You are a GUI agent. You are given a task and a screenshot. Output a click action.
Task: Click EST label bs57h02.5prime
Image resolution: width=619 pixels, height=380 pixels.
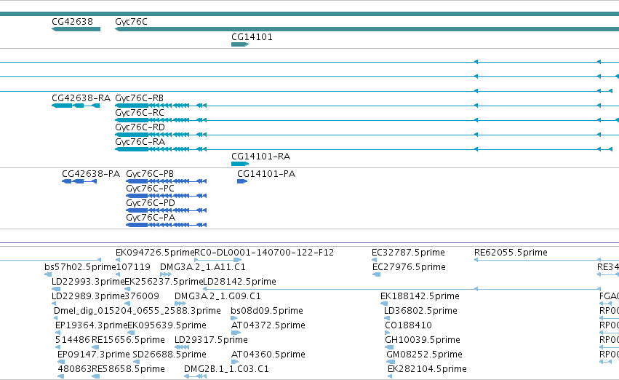(80, 267)
